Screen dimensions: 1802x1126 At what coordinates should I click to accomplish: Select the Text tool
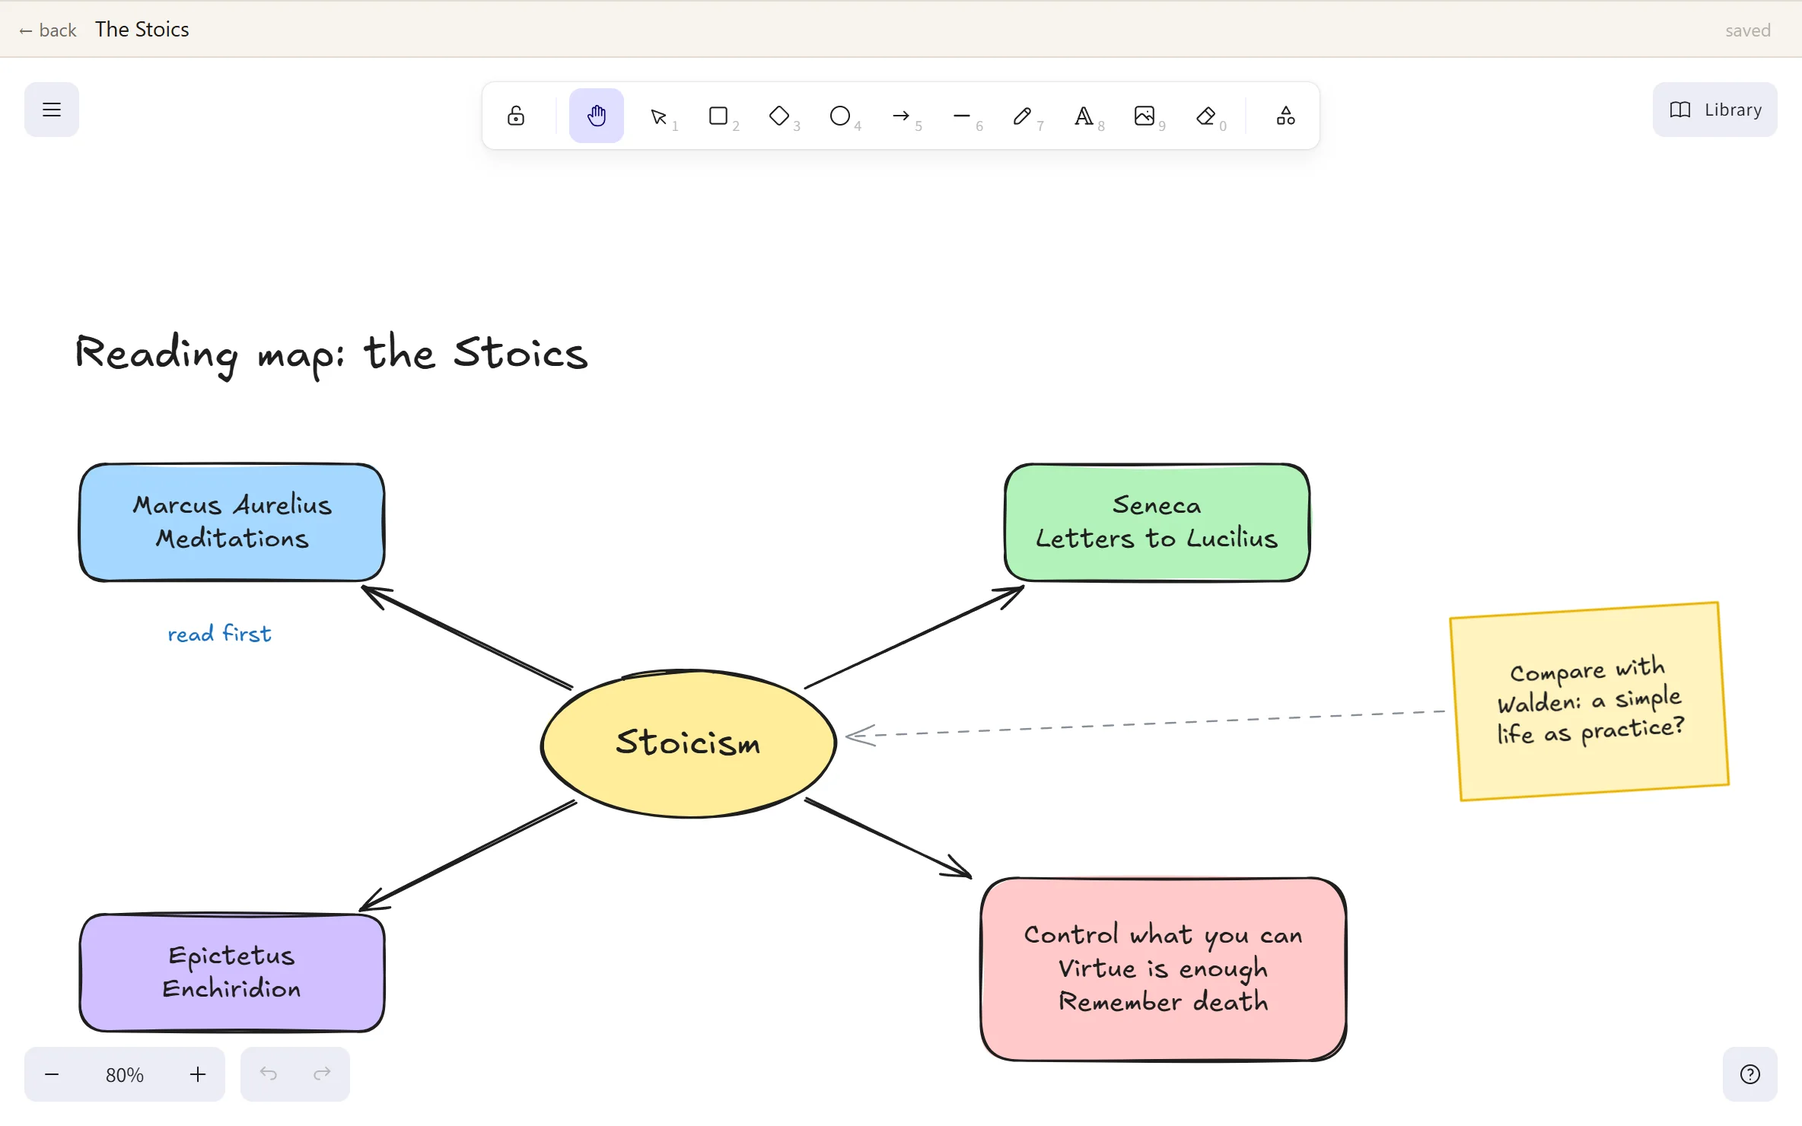point(1084,116)
